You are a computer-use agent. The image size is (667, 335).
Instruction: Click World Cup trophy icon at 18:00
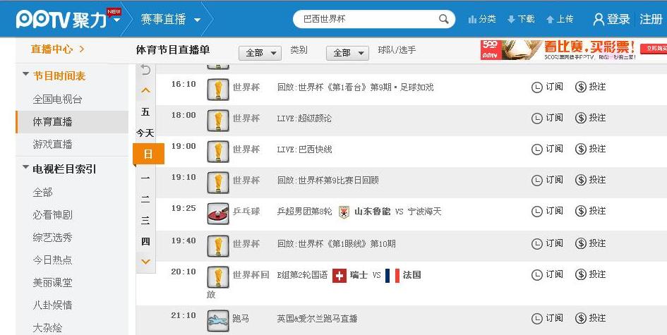tap(218, 121)
